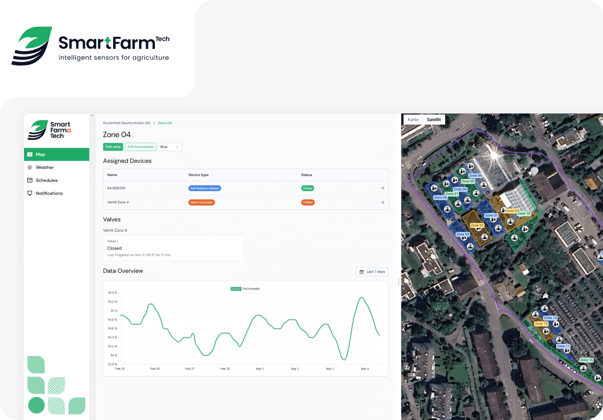Open Zone 09 valve marker on map
Screen dimensions: 603x420
click(x=510, y=222)
